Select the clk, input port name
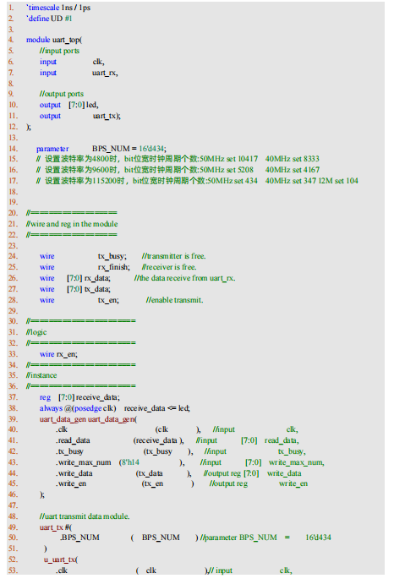Viewport: 394px width, 584px height. pyautogui.click(x=98, y=62)
